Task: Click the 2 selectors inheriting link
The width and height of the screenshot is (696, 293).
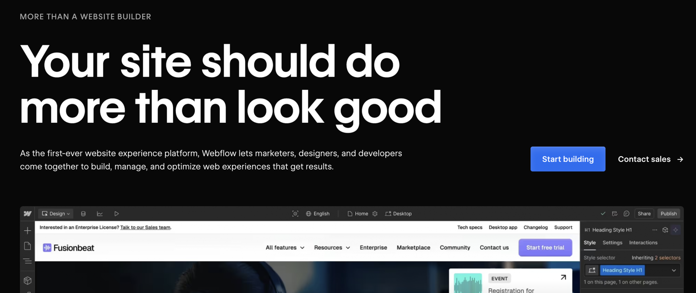Action: pyautogui.click(x=667, y=258)
